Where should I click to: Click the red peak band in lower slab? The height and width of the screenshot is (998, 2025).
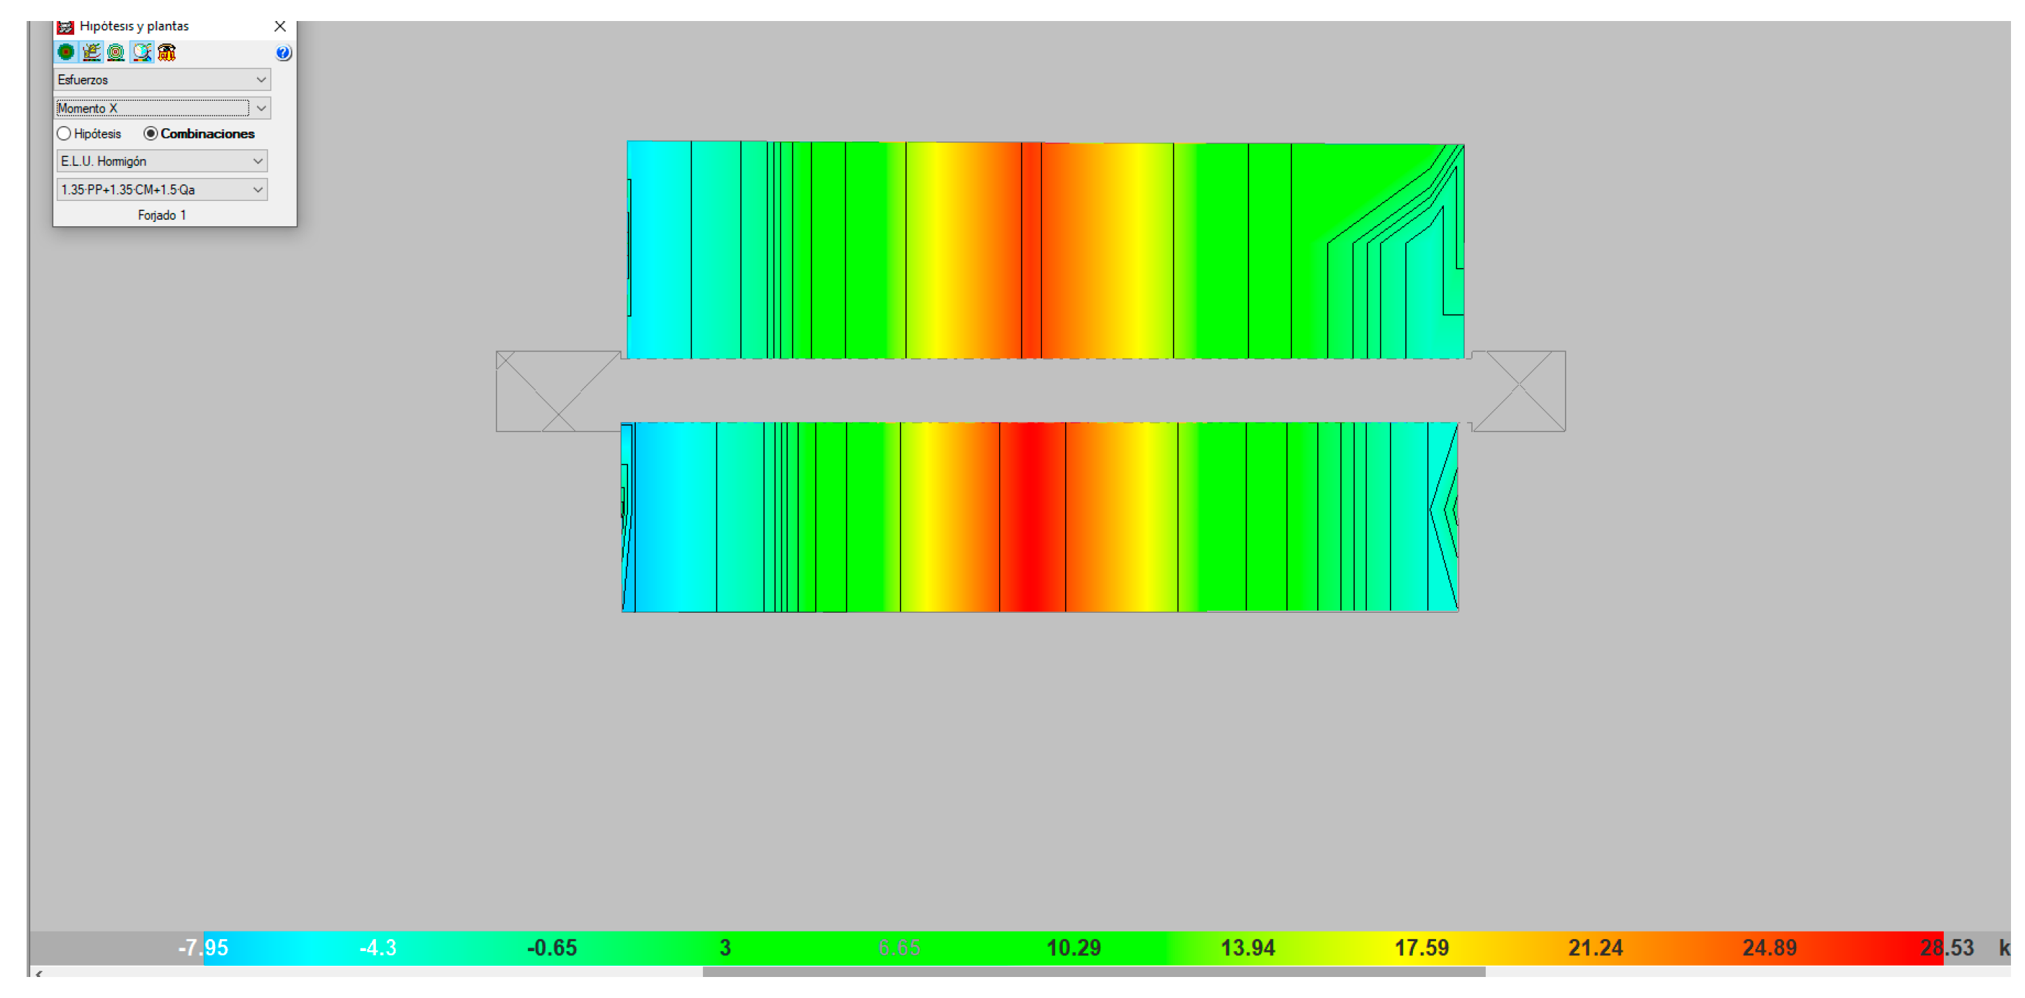1031,517
